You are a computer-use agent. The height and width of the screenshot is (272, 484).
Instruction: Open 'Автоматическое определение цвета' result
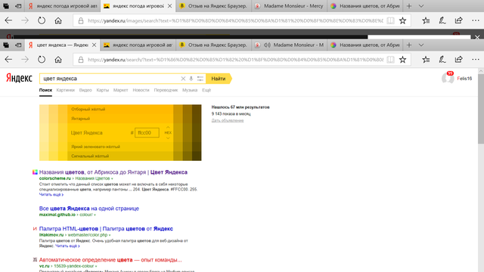pyautogui.click(x=110, y=260)
